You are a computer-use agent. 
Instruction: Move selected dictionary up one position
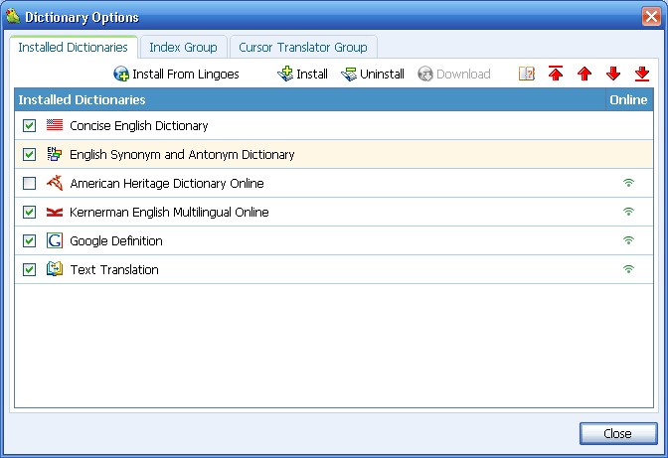click(x=584, y=75)
